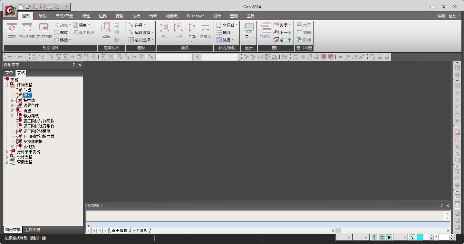Image resolution: width=464 pixels, height=244 pixels.
Task: Click the 命名视图 named view icon
Action: click(75, 32)
